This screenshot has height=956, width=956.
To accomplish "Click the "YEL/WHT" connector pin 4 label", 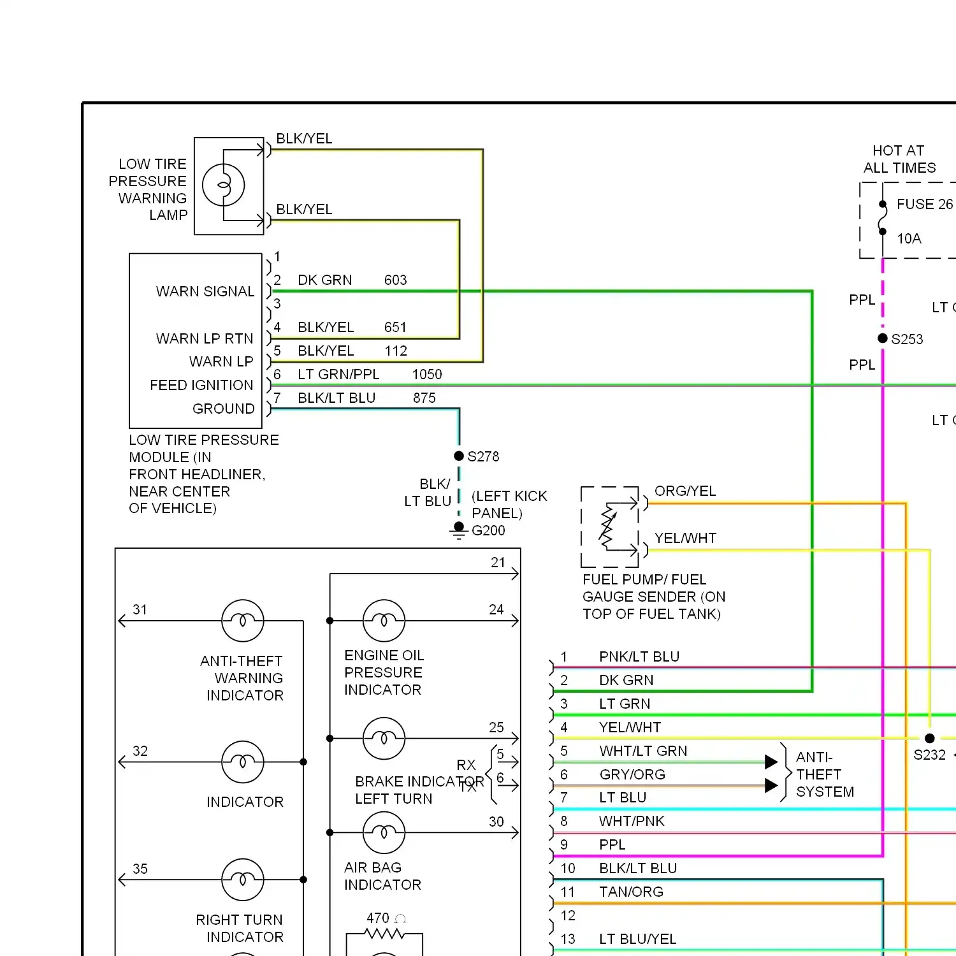I will (x=630, y=727).
